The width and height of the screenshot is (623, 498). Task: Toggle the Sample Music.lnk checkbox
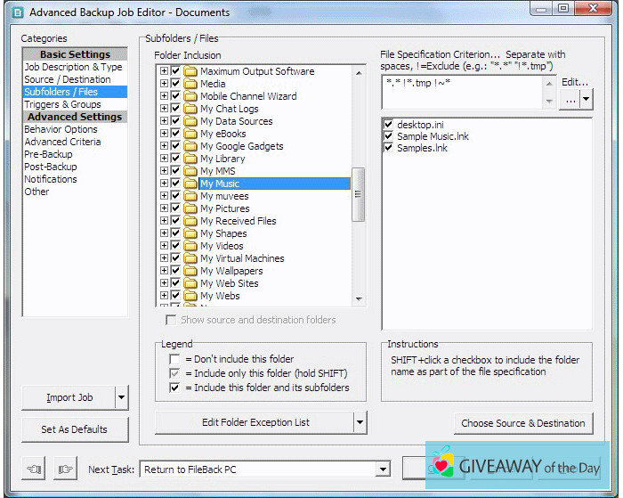click(x=387, y=136)
